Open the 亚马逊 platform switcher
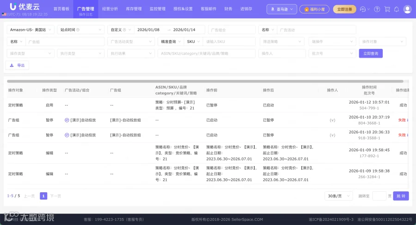Screen dimensions: 416x225 coord(282,9)
